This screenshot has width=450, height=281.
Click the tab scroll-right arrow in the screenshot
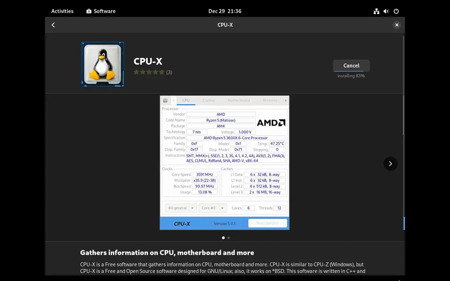(x=285, y=100)
